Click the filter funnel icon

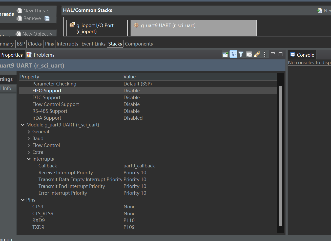tap(241, 54)
